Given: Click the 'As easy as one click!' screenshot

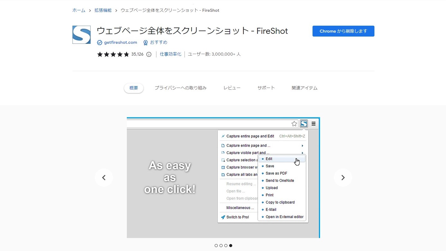Looking at the screenshot, I should tap(223, 178).
